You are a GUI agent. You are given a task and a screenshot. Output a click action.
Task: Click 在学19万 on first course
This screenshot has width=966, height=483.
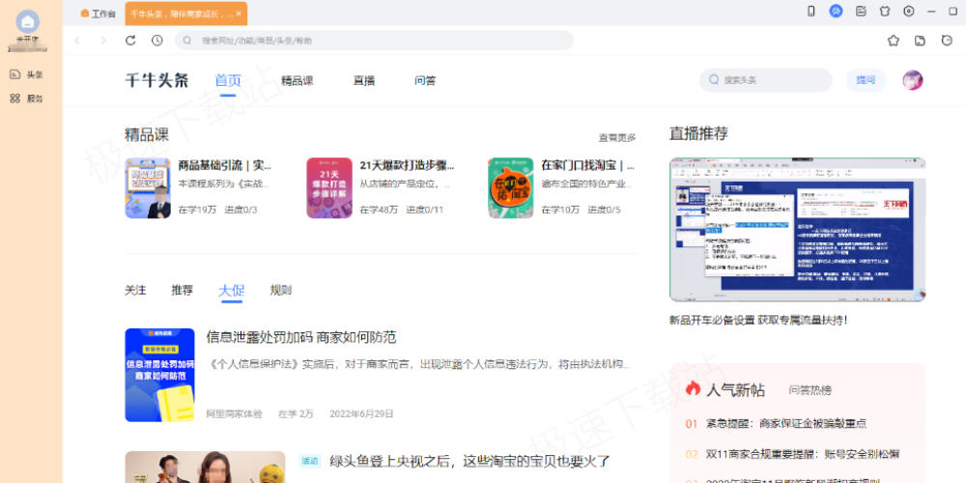click(x=197, y=210)
